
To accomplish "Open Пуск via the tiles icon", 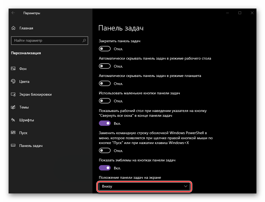I will (x=13, y=133).
